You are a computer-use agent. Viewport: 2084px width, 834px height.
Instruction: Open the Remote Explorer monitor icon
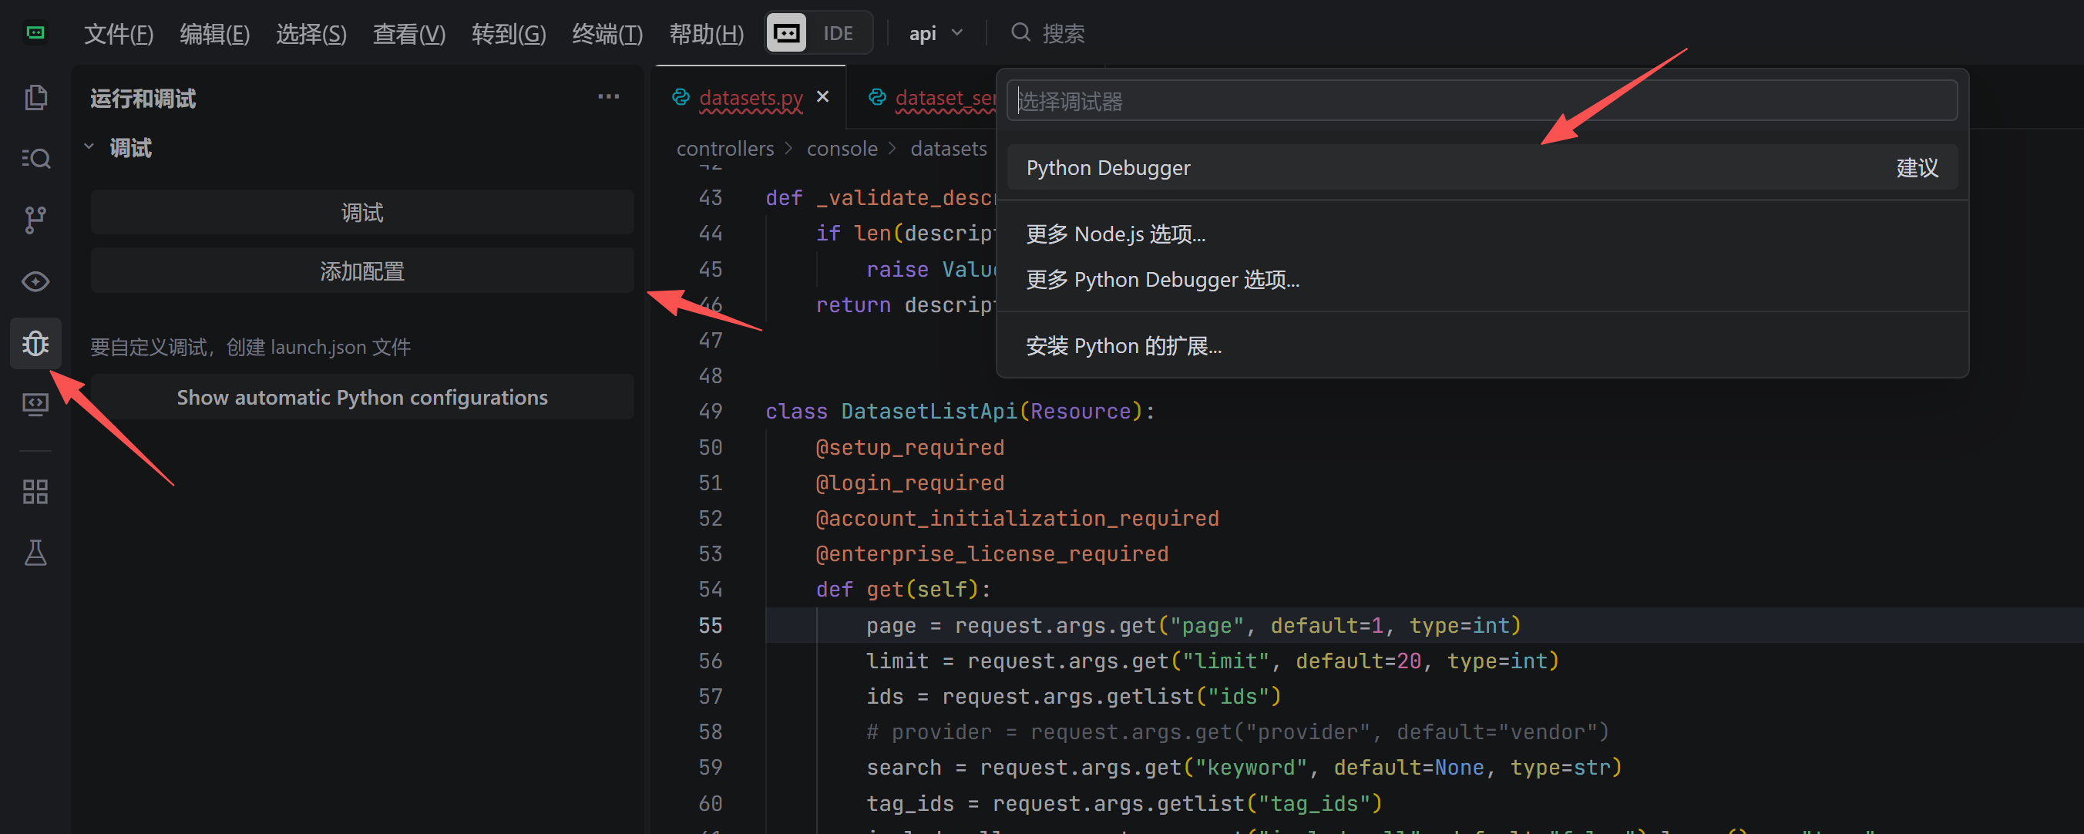click(x=35, y=404)
